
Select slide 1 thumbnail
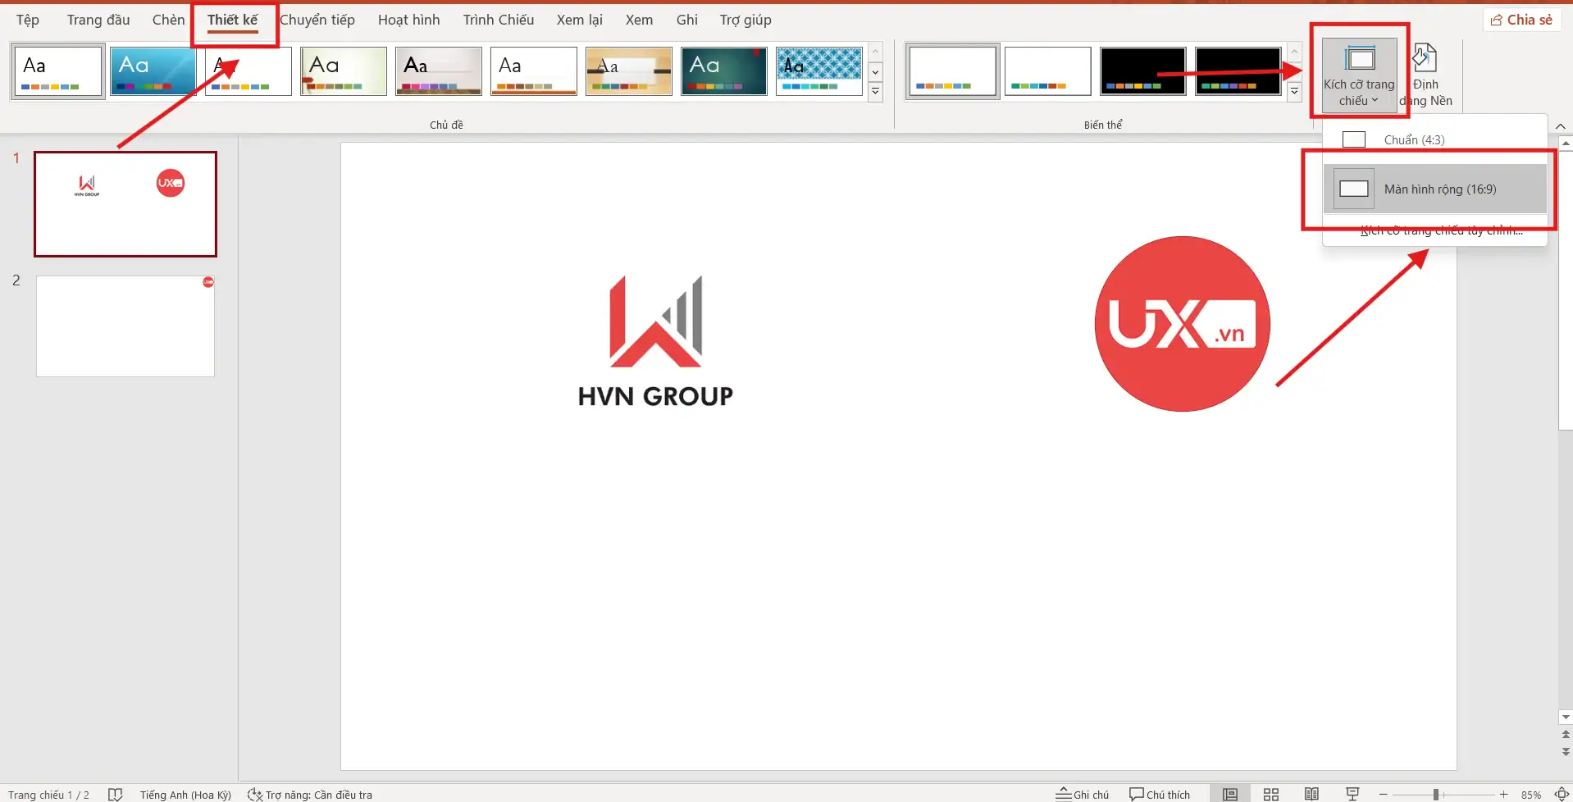125,203
